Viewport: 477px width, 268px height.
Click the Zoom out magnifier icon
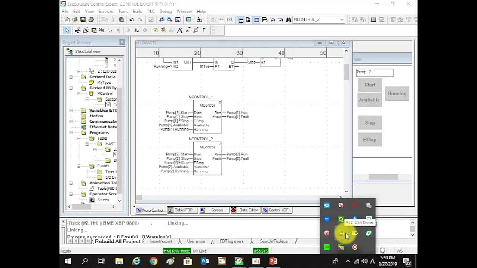coord(169,20)
